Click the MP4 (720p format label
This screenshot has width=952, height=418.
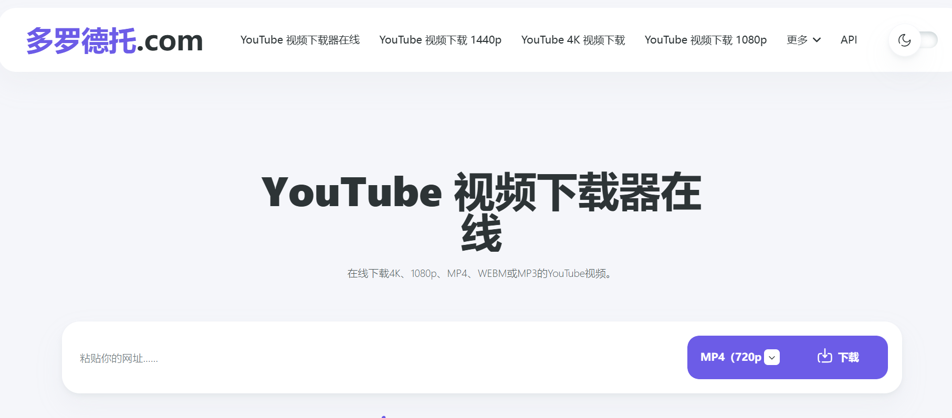click(x=731, y=357)
